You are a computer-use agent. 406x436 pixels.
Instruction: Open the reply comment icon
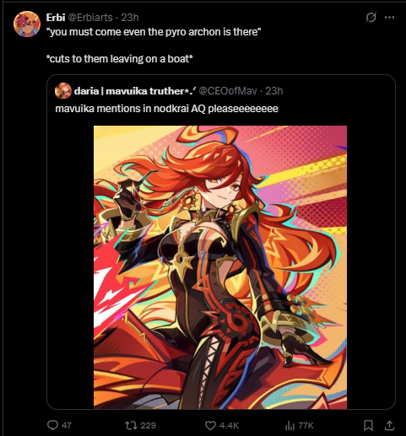pos(52,425)
